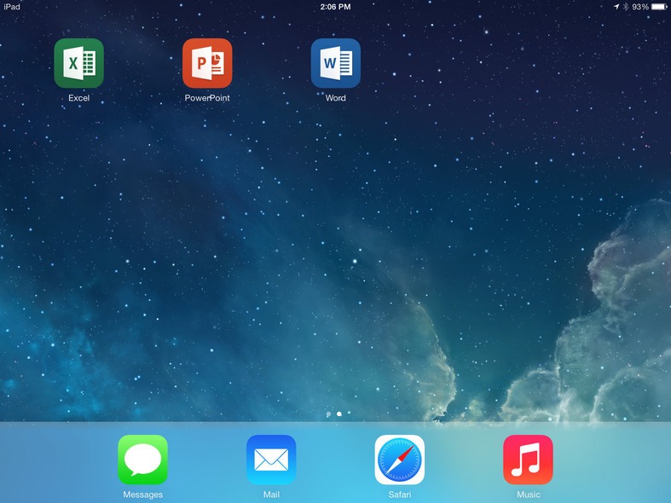
Task: Open Messages from the dock
Action: pos(142,460)
